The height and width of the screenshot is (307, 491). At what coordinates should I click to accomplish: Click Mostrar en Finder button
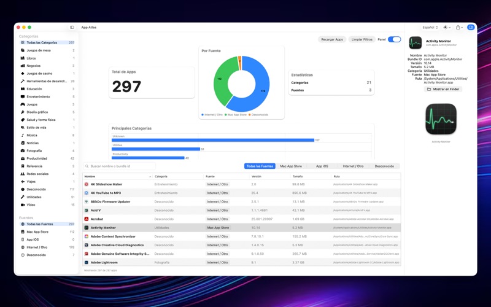tap(443, 89)
